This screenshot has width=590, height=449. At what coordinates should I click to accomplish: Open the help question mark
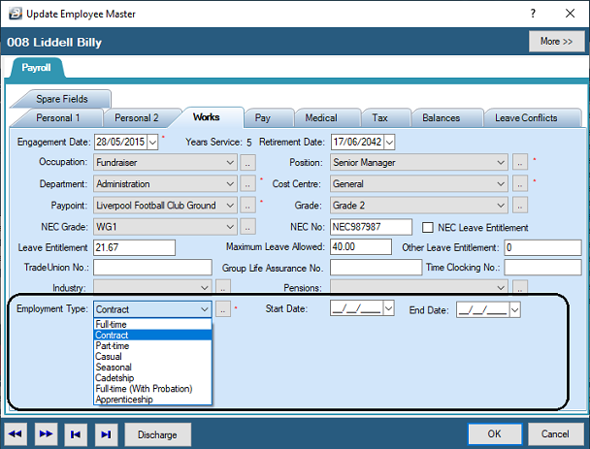tap(533, 14)
